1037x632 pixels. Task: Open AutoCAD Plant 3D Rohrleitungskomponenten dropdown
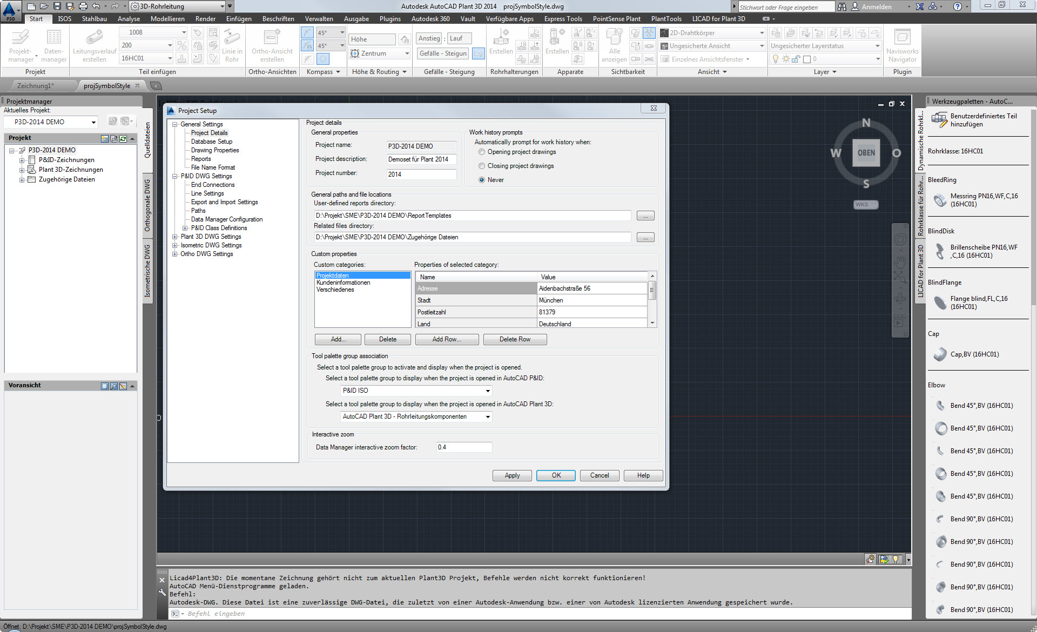click(488, 416)
